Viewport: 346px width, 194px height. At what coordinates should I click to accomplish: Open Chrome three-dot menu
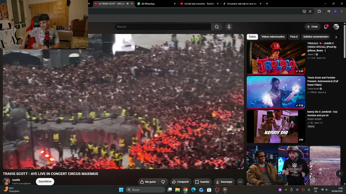342,11
